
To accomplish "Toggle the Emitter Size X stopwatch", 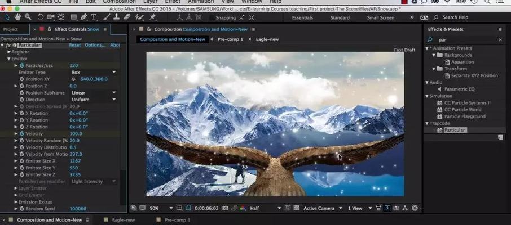I will pyautogui.click(x=21, y=161).
